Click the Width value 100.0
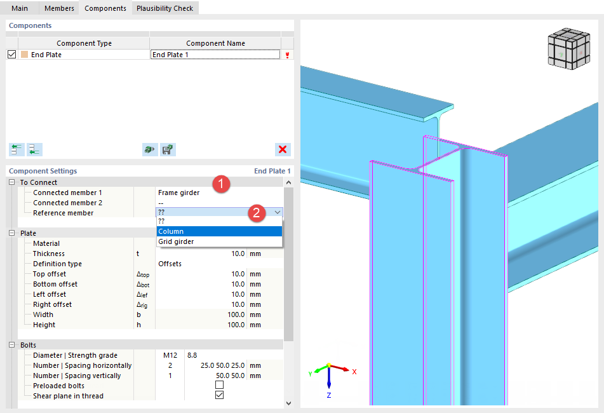Image resolution: width=604 pixels, height=413 pixels. coord(236,315)
